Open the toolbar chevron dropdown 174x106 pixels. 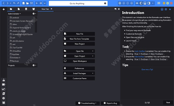45,3
